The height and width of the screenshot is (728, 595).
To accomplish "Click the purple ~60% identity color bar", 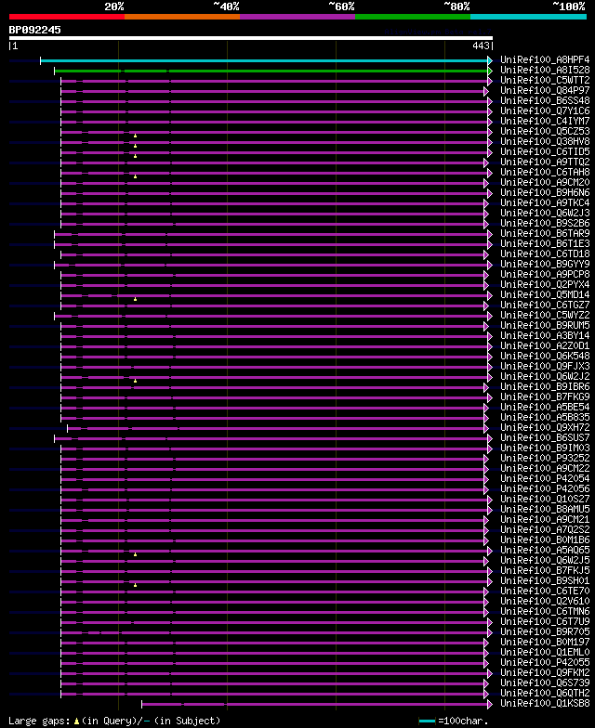I will click(297, 17).
